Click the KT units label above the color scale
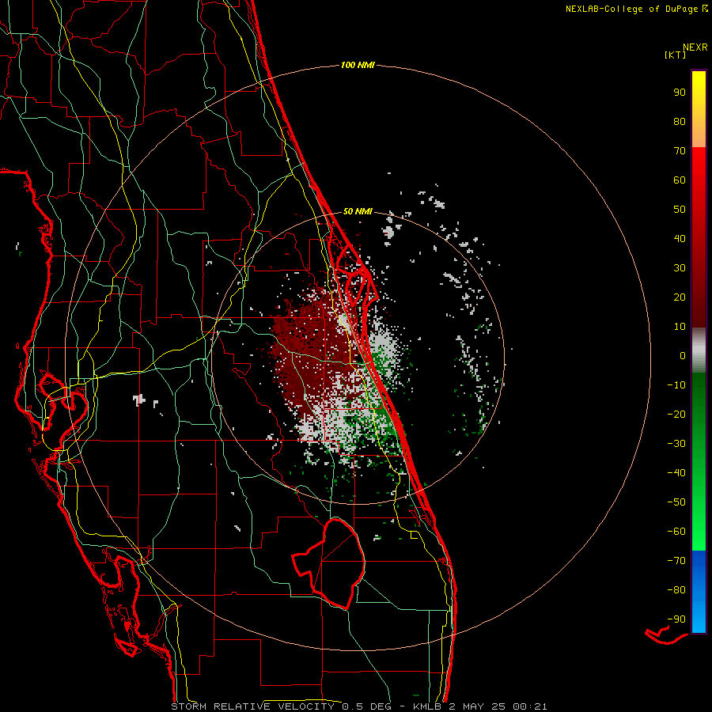 676,55
